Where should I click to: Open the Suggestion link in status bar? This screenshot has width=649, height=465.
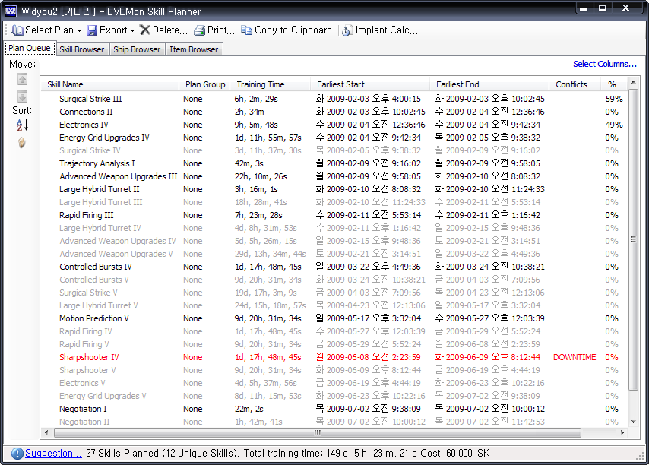[53, 453]
